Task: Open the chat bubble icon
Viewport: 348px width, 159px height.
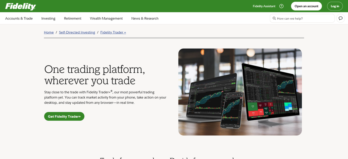Action: point(341,18)
